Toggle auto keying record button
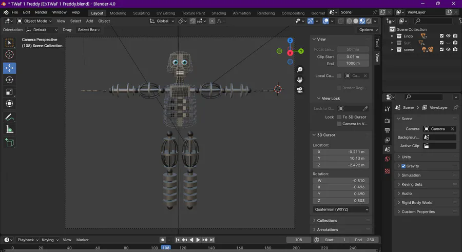 coord(162,240)
